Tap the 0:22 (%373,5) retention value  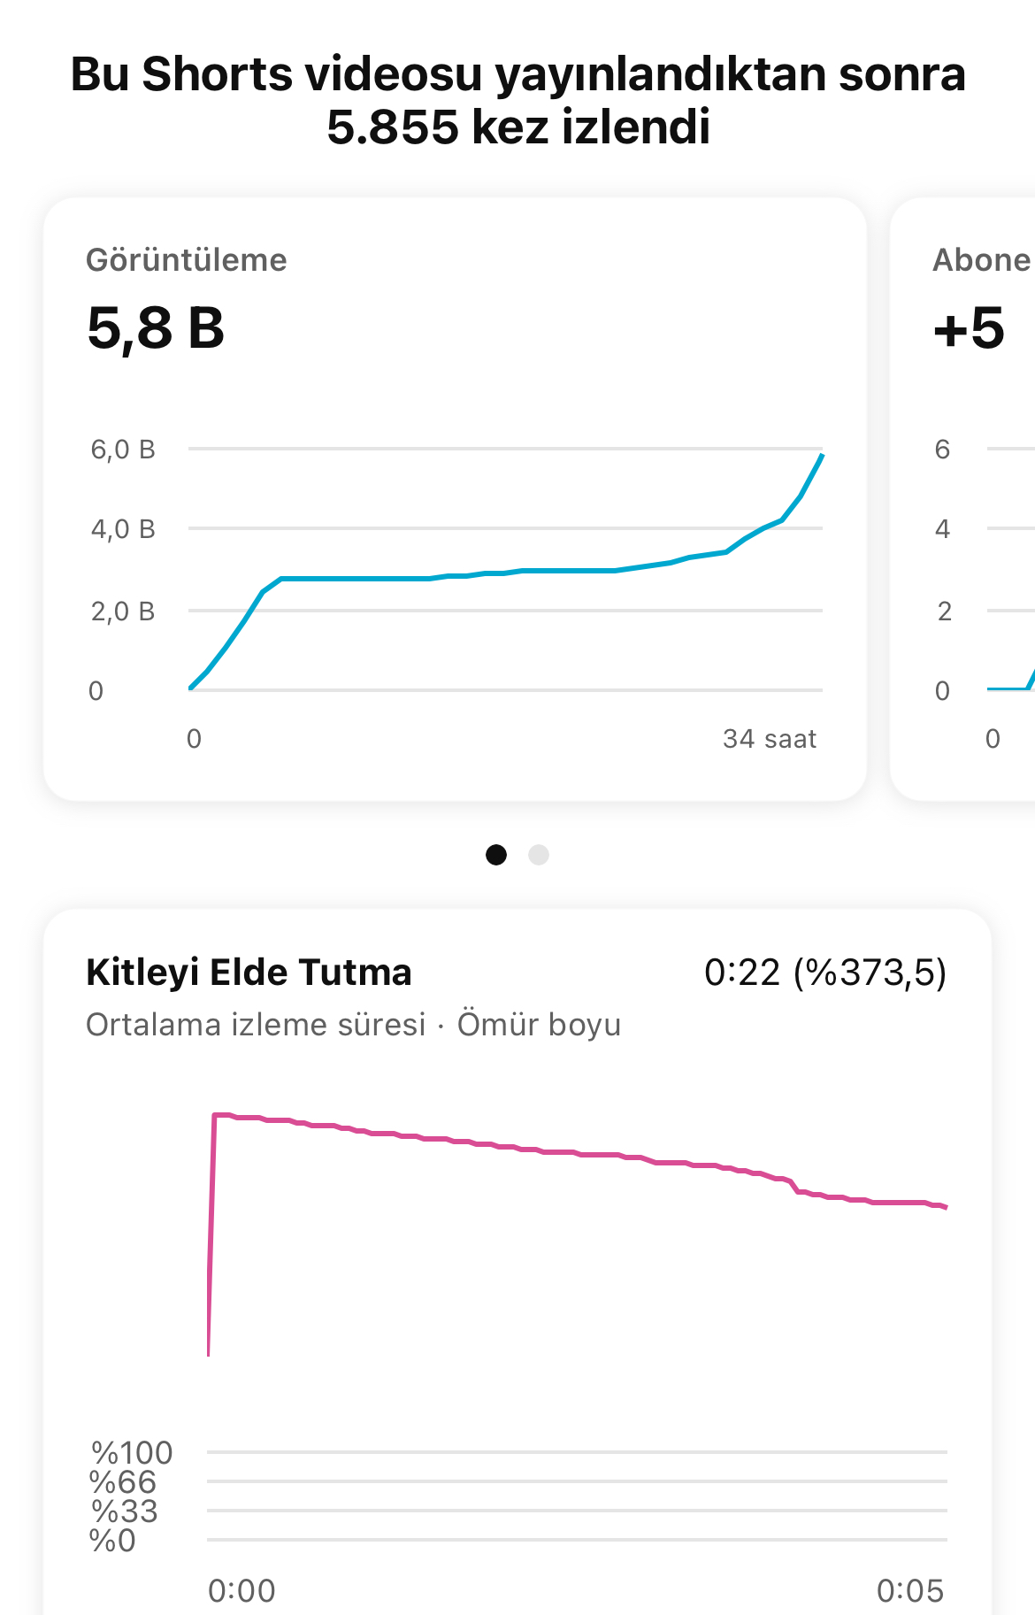(825, 973)
